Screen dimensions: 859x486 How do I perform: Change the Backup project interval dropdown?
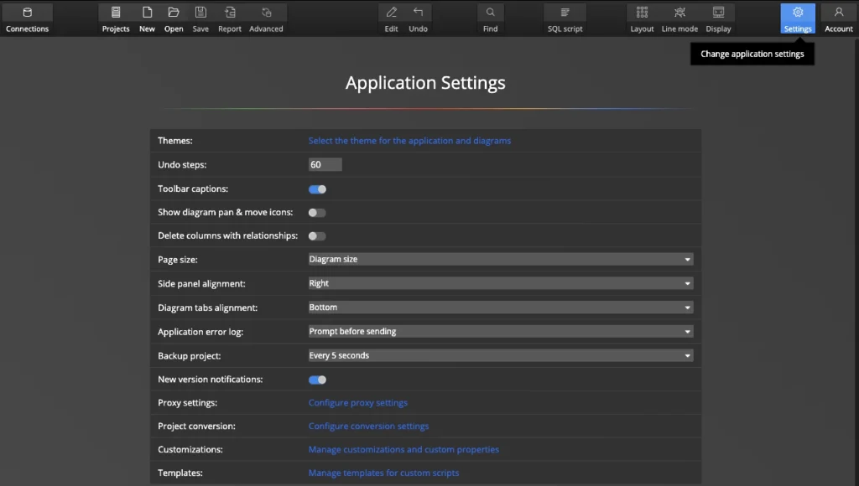tap(500, 355)
